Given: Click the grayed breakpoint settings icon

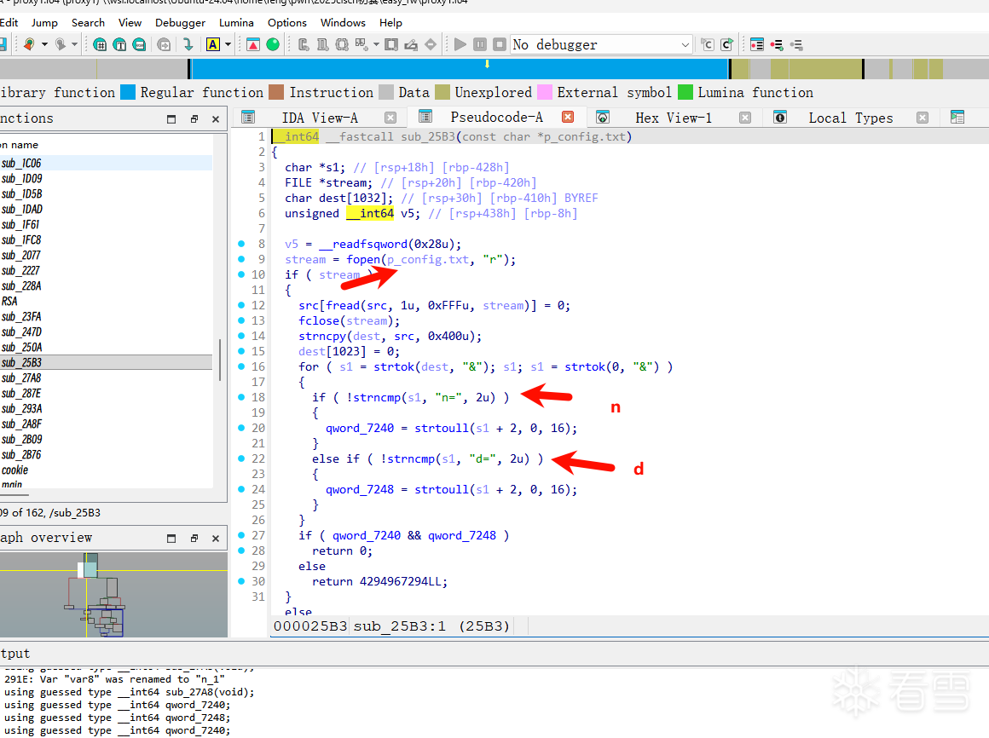Looking at the screenshot, I should pyautogui.click(x=796, y=45).
